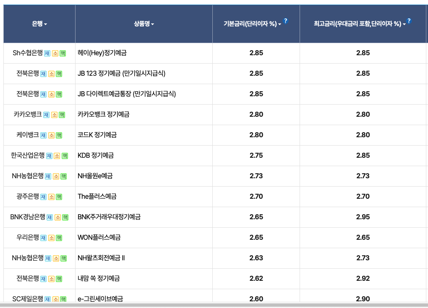Viewport: 428px width, 308px height.
Task: Click bank name BNK경남은행
Action: pos(28,217)
